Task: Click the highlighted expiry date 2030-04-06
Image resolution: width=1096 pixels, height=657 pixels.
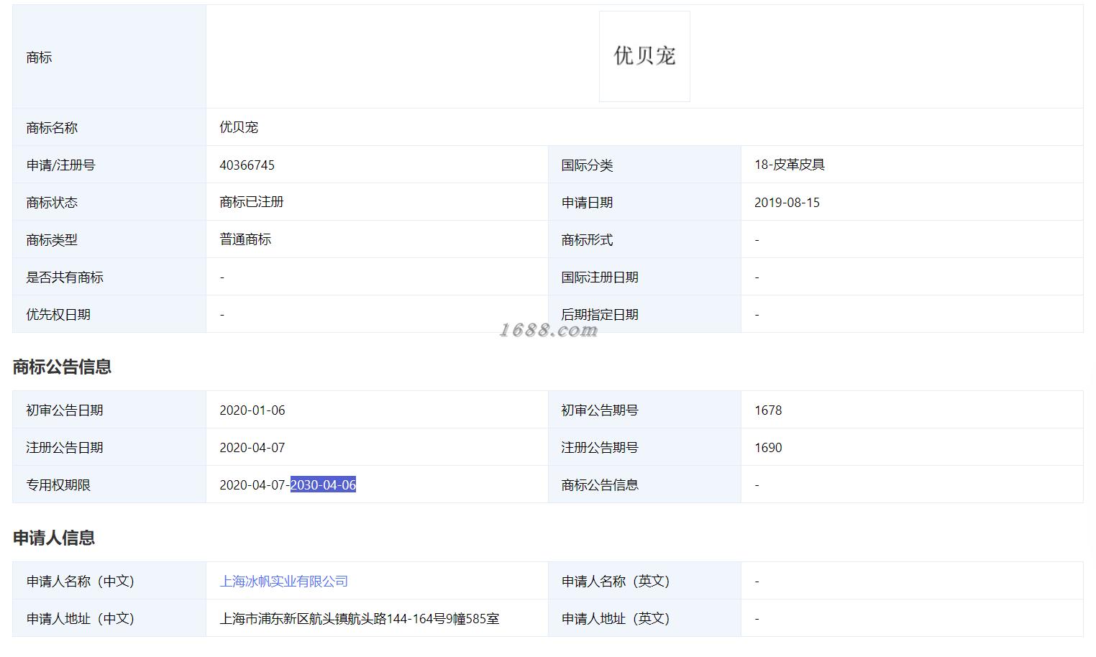Action: coord(323,484)
